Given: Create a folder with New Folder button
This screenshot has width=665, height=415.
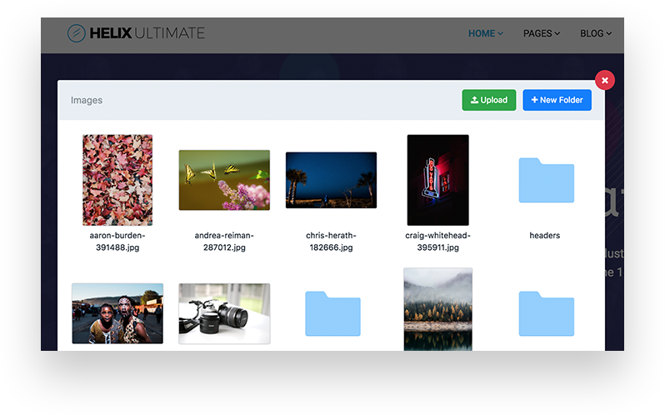Looking at the screenshot, I should coord(557,100).
